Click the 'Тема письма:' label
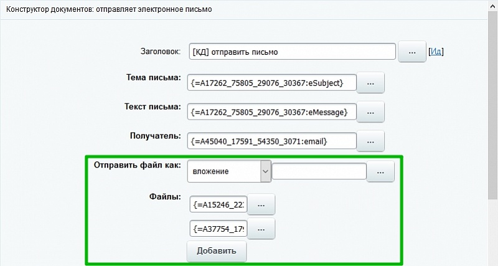 click(x=153, y=78)
